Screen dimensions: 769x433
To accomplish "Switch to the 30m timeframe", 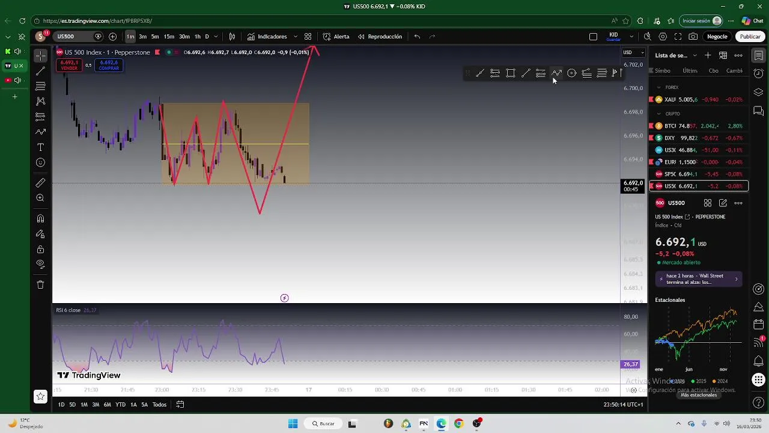I will 184,37.
